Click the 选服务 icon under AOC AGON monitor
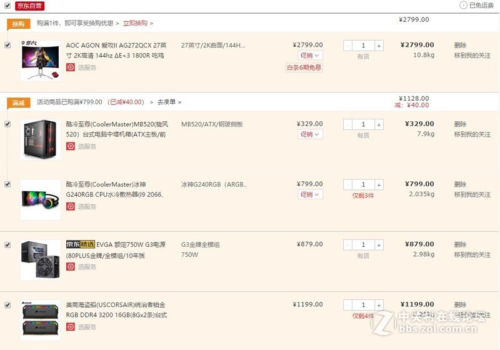 pyautogui.click(x=71, y=67)
